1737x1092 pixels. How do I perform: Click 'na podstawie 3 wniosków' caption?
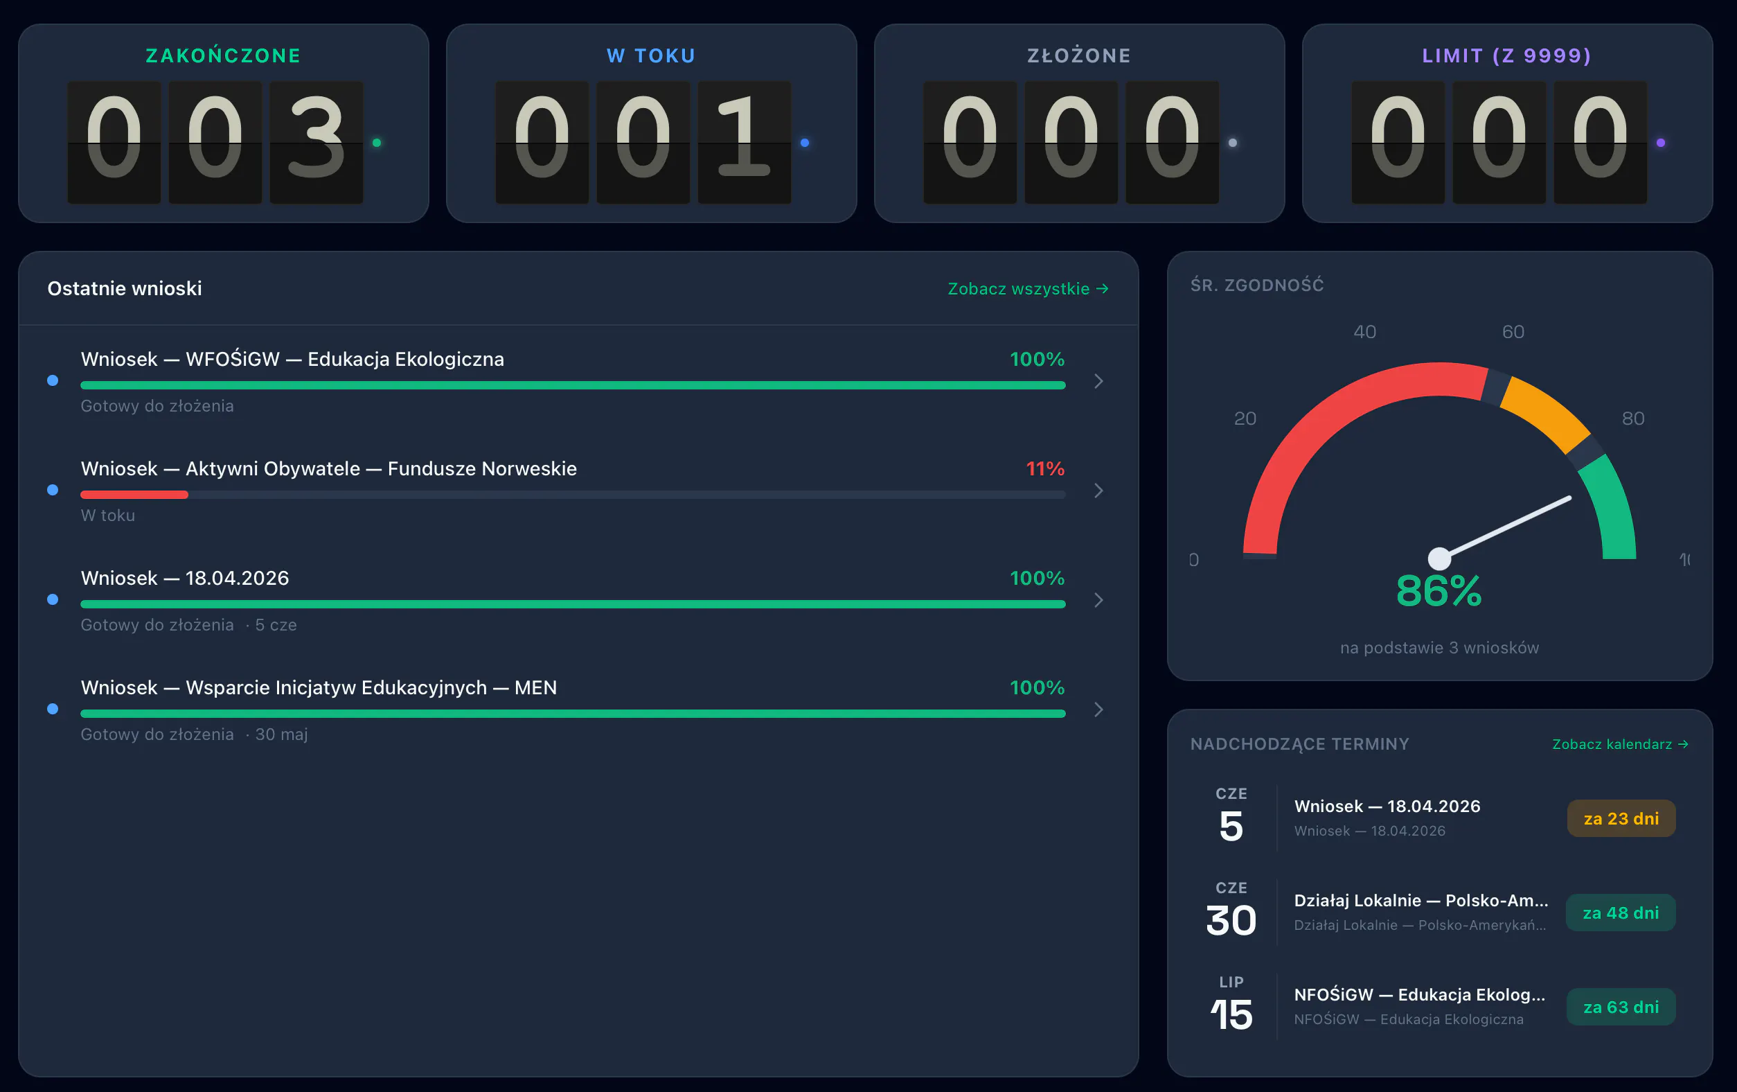point(1440,647)
